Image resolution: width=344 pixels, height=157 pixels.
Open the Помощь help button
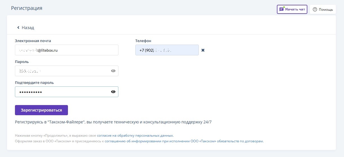[x=323, y=9]
